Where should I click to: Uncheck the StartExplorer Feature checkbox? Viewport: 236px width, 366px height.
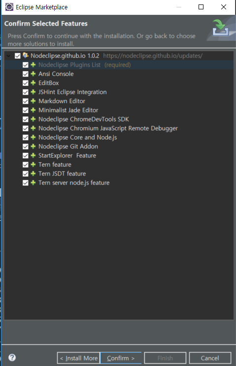26,156
